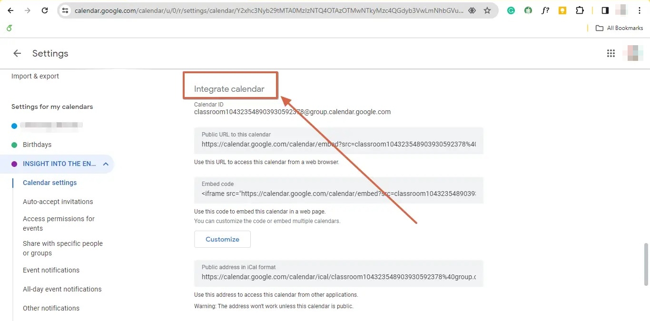Collapse the INSIGHT INTO THE EN... calendar chevron
650x321 pixels.
[x=106, y=164]
